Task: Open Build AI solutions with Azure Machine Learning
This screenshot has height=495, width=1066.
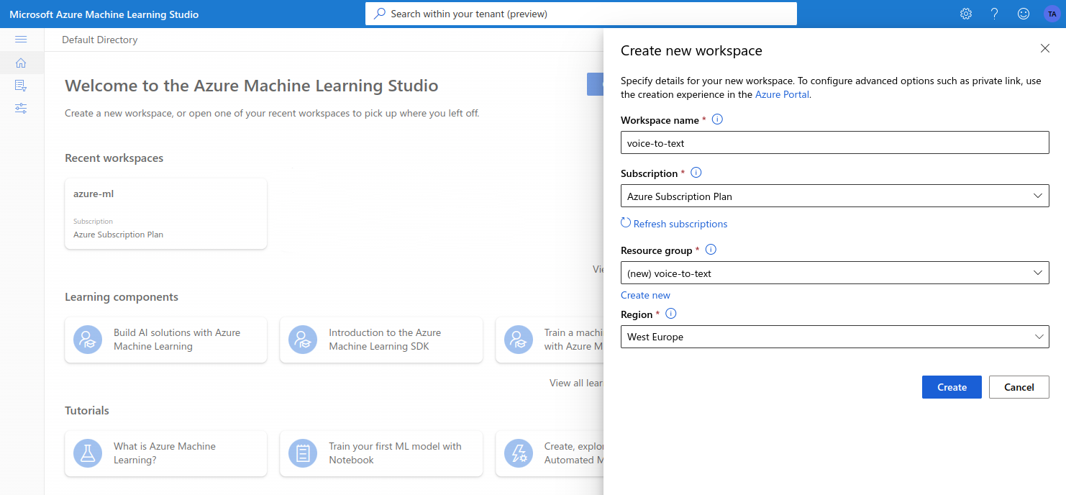Action: click(x=165, y=340)
